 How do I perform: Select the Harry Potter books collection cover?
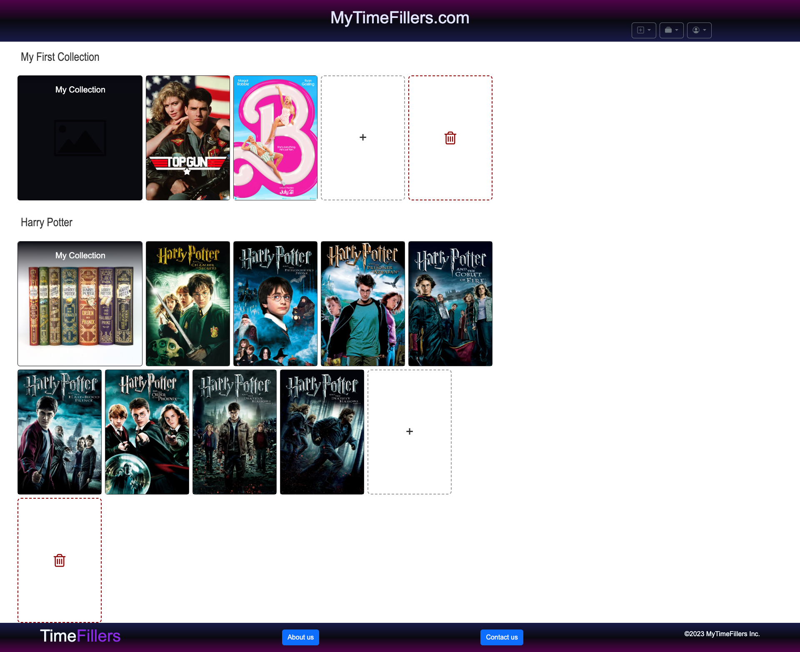tap(80, 304)
